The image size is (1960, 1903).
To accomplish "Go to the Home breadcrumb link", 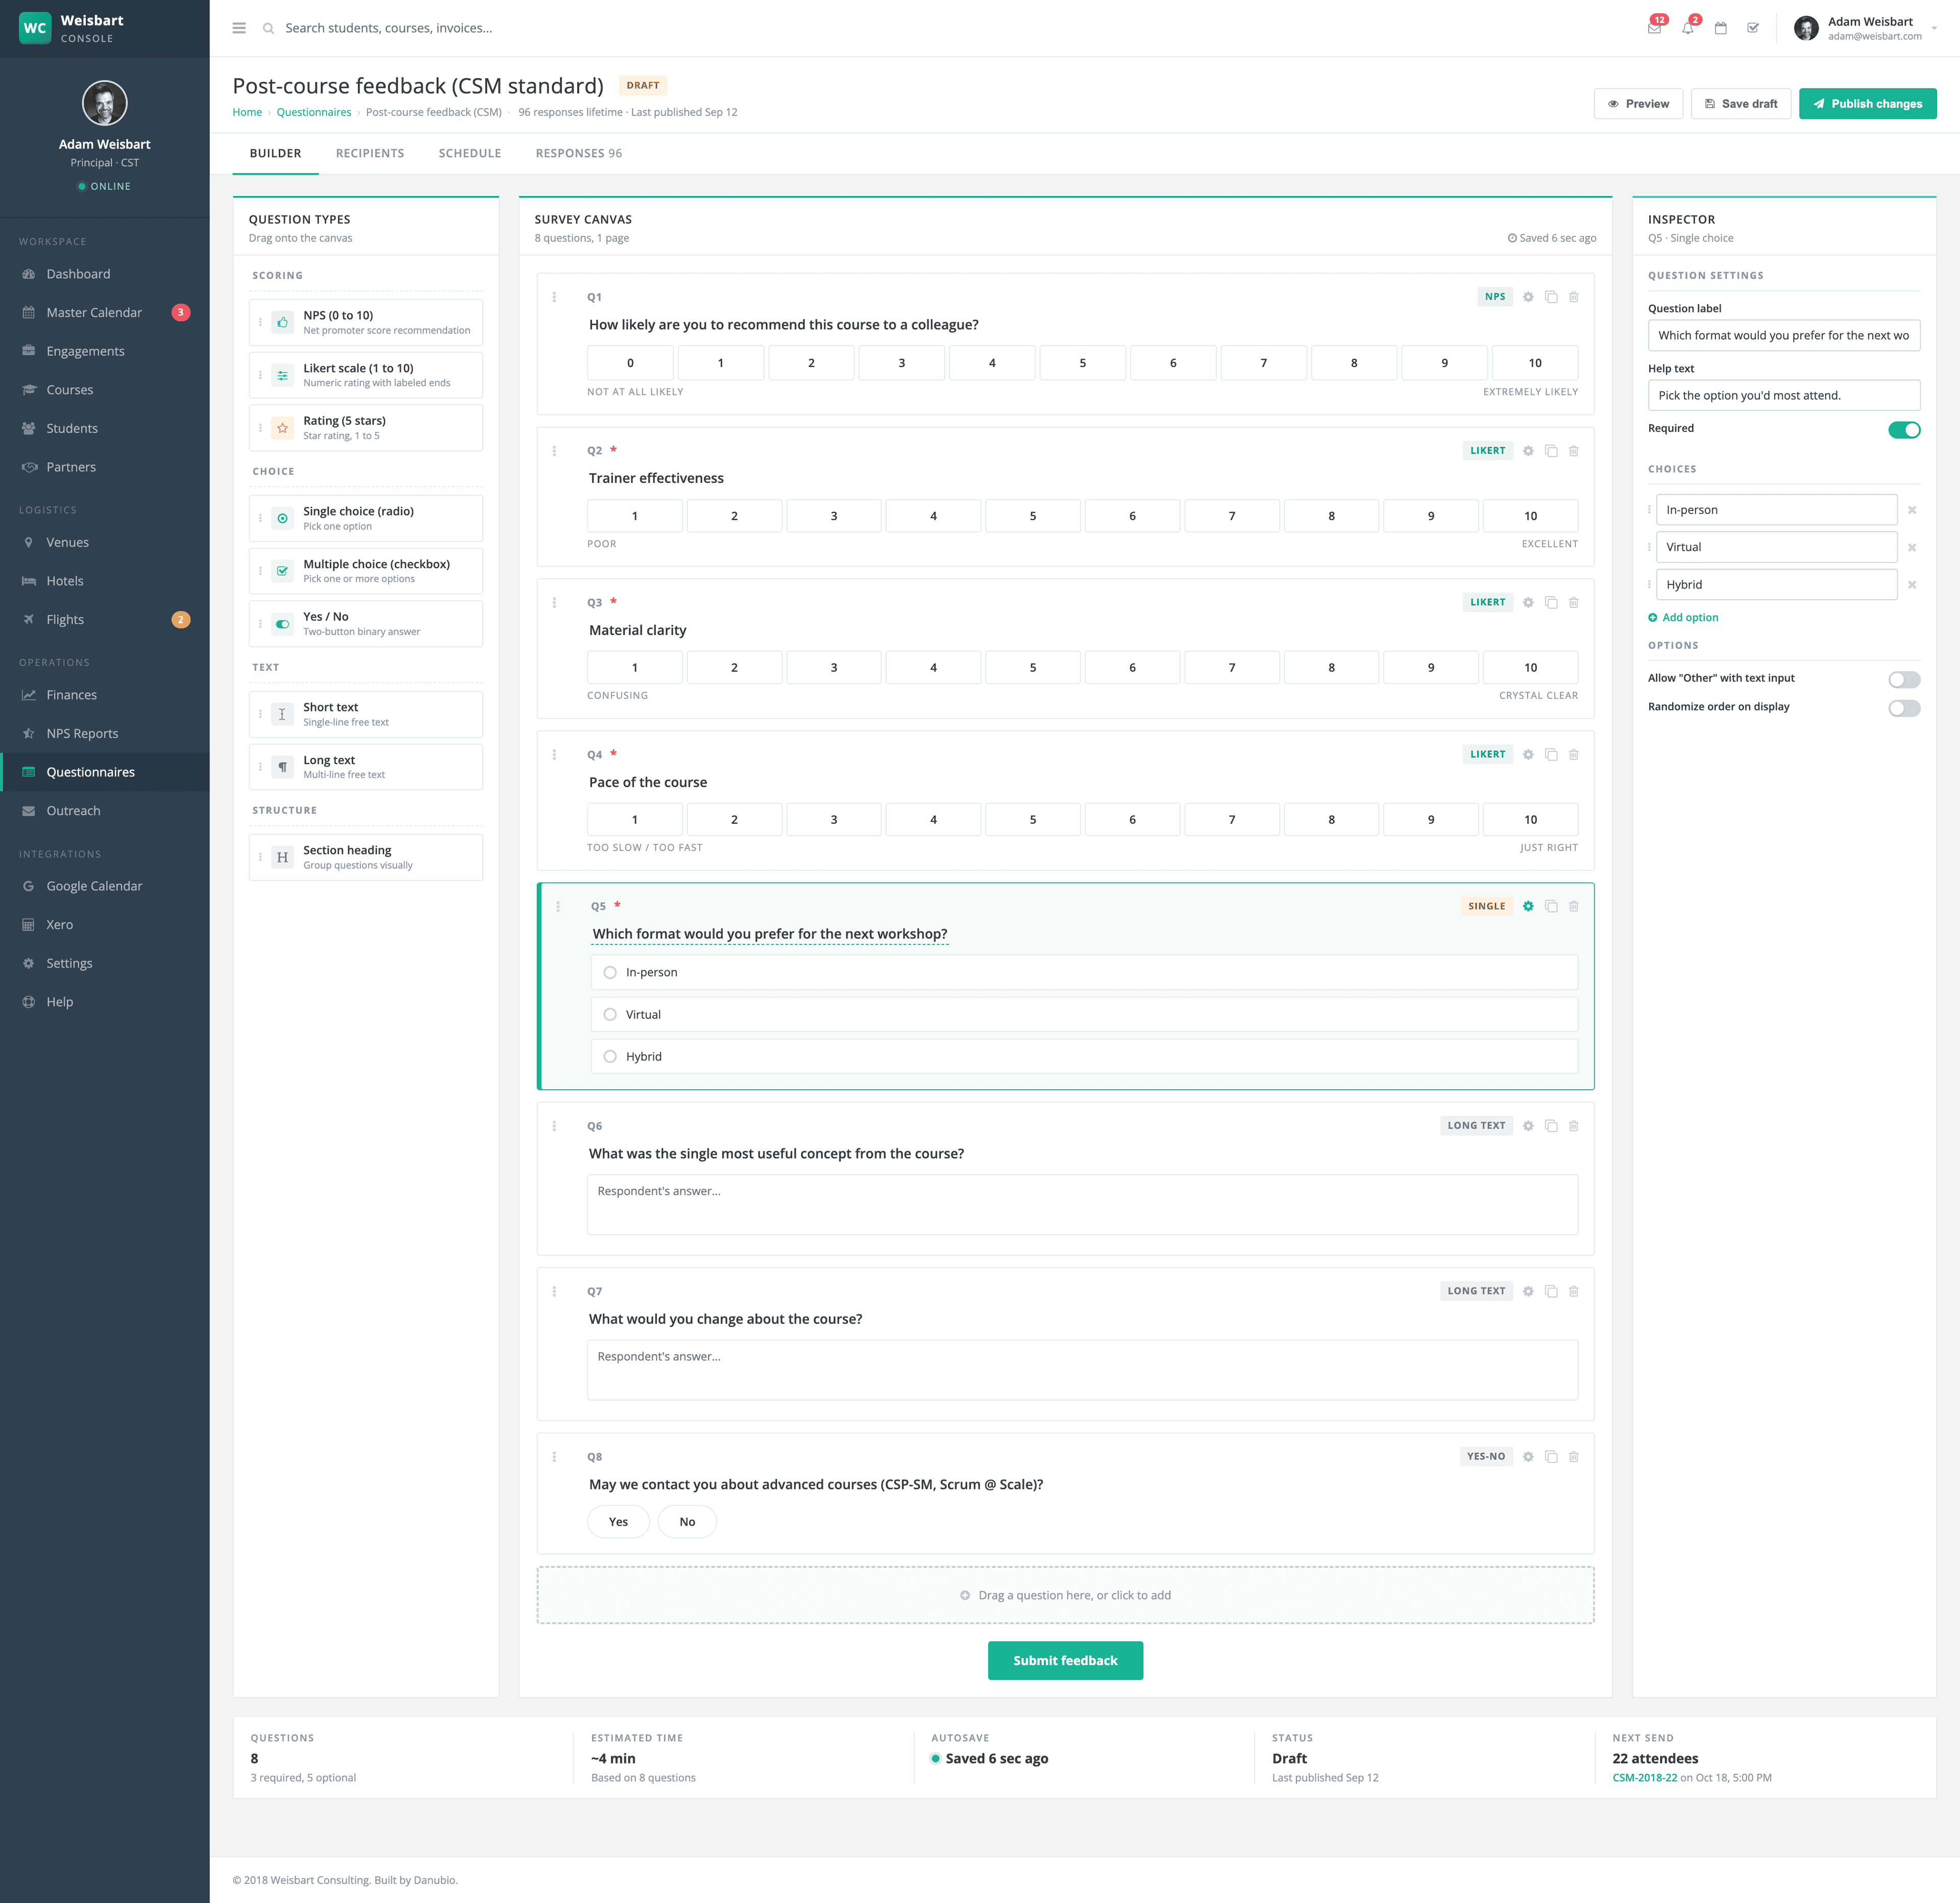I will (247, 112).
